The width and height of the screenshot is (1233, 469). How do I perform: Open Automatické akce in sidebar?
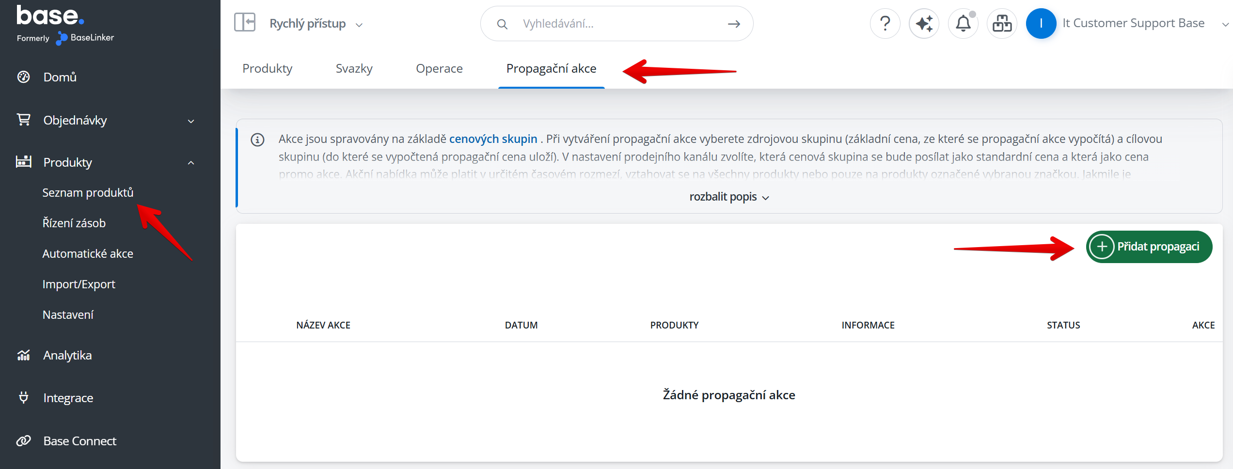coord(88,253)
